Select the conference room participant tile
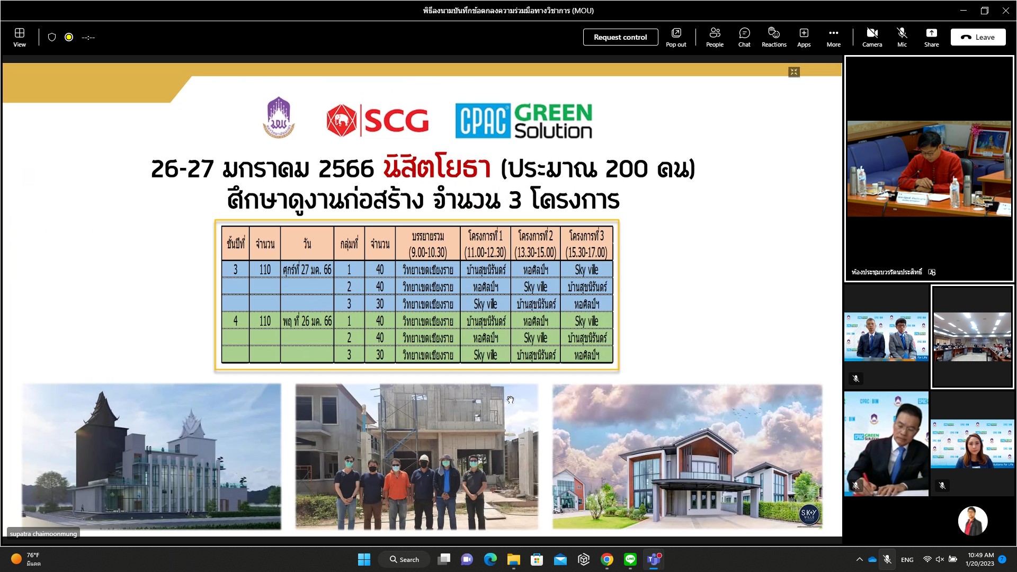This screenshot has height=572, width=1017. [x=973, y=337]
